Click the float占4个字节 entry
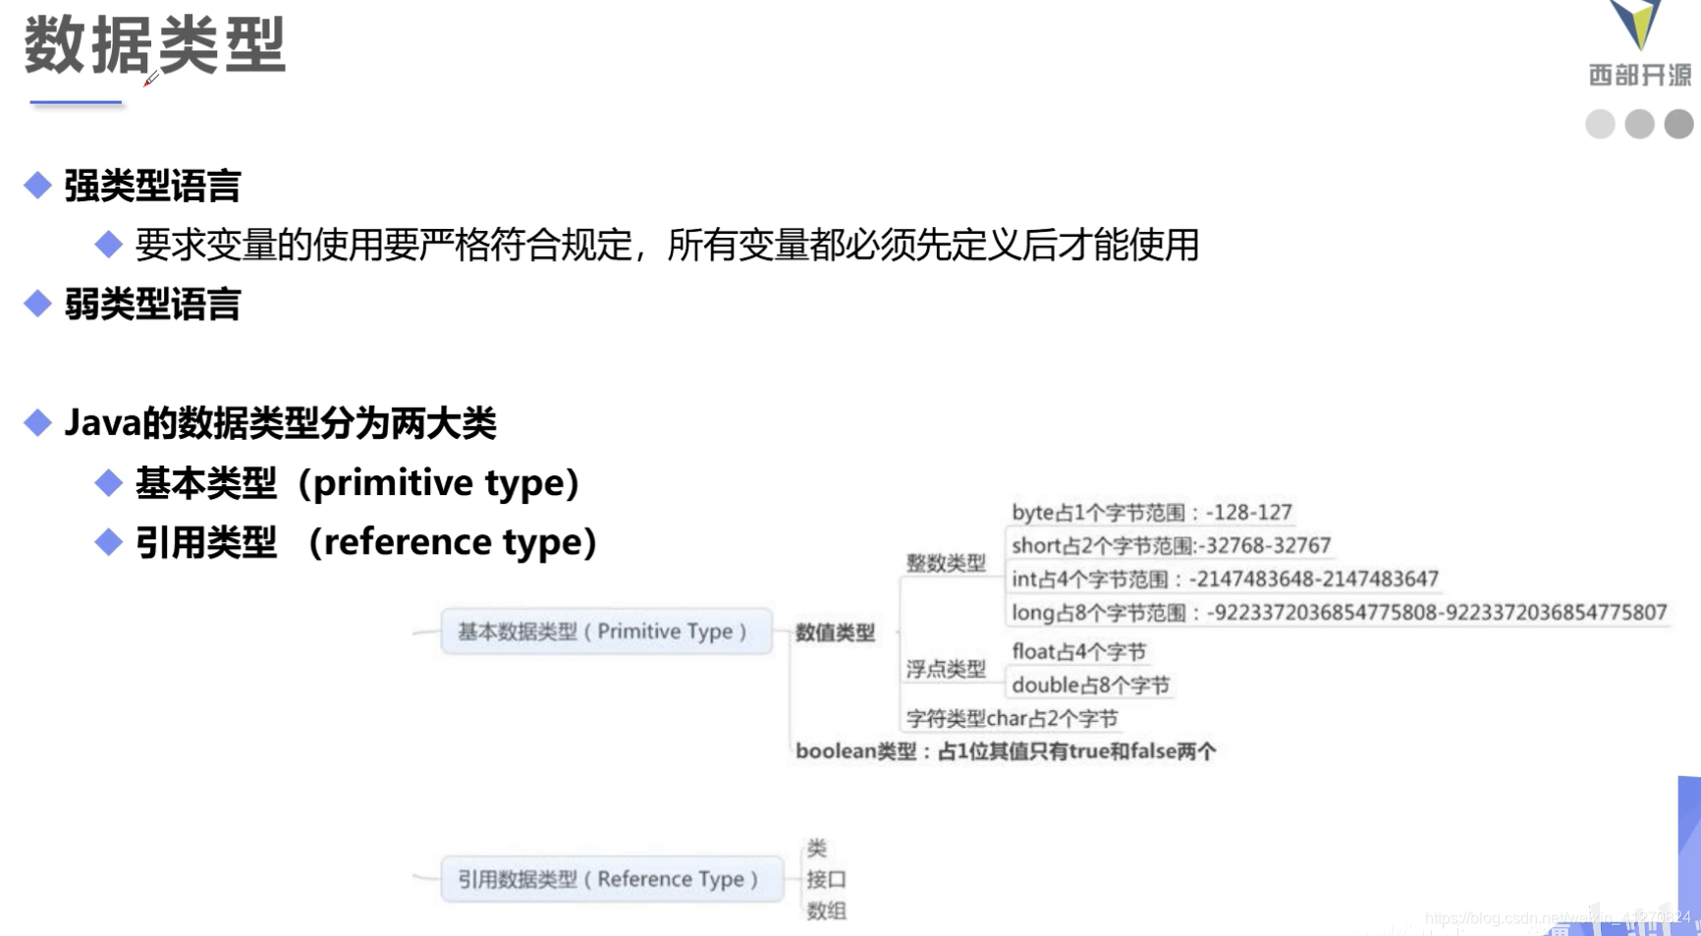This screenshot has height=936, width=1701. pyautogui.click(x=1078, y=652)
